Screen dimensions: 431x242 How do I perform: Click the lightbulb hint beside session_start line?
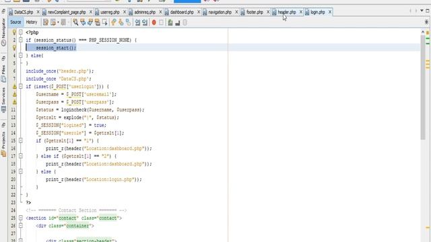click(14, 48)
